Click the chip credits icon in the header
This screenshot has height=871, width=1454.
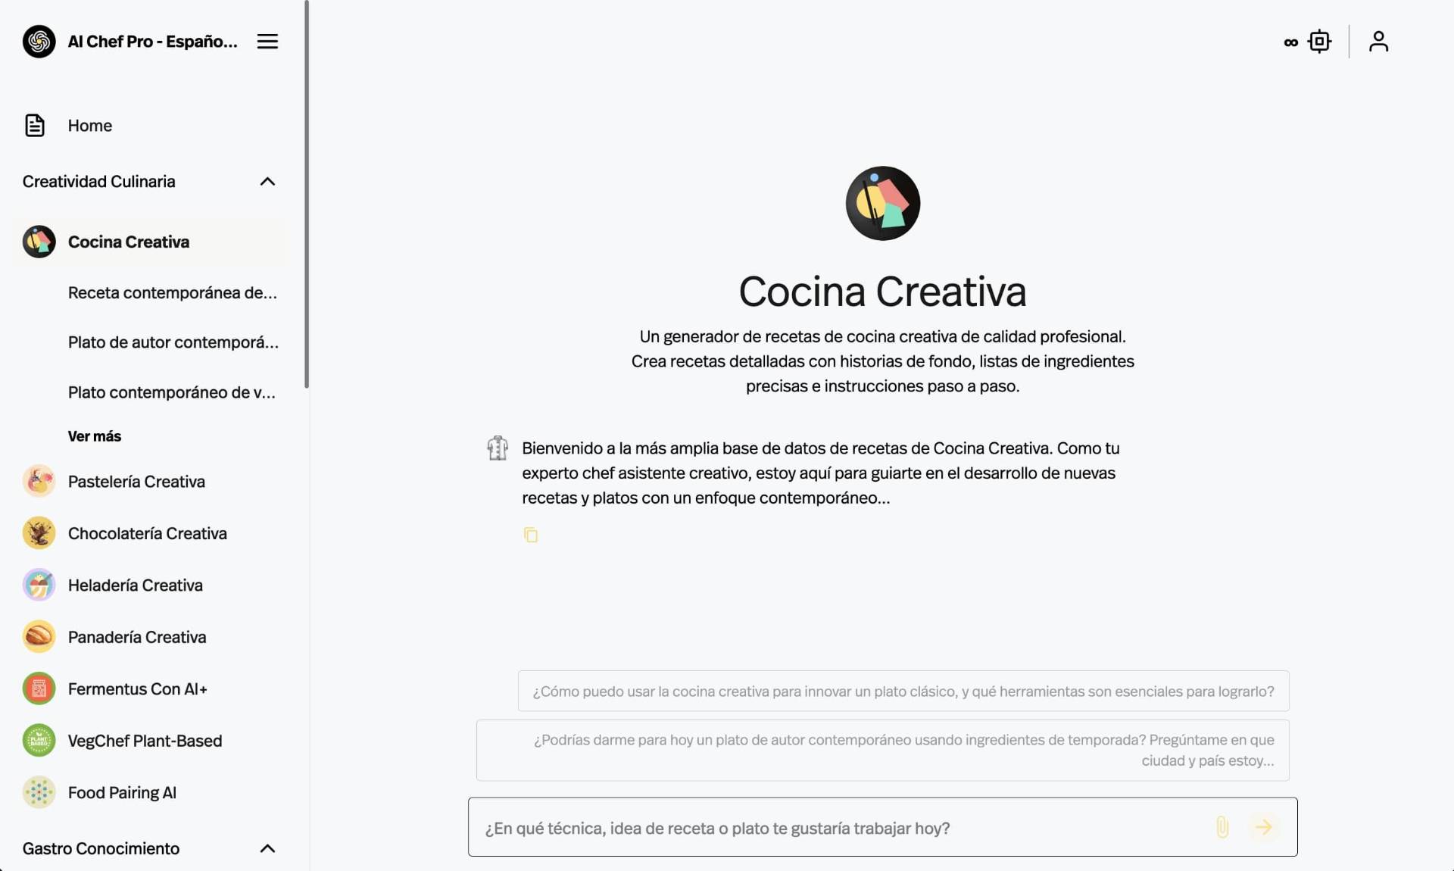1319,41
